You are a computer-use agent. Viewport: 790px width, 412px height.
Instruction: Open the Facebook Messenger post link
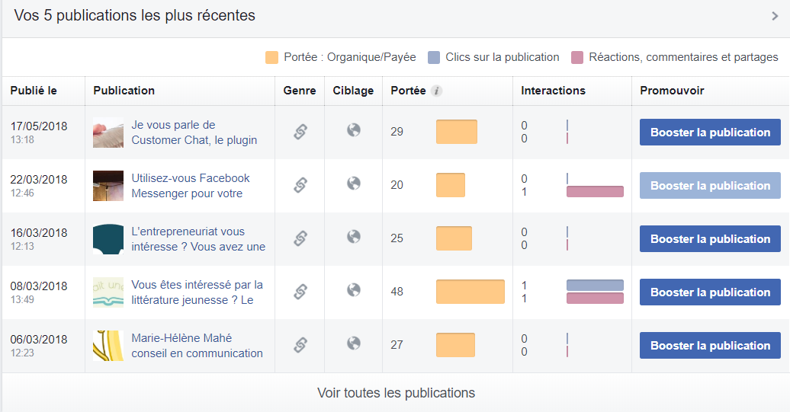click(191, 186)
